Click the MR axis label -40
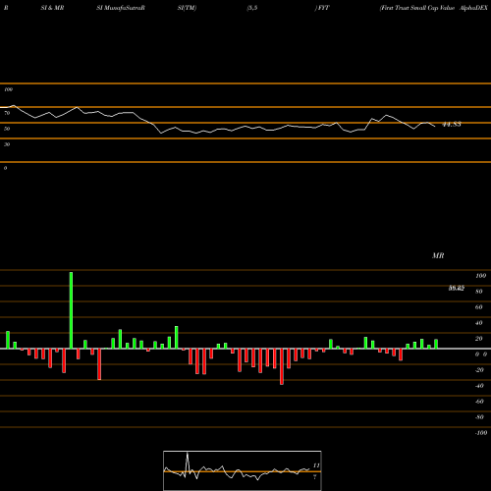The width and height of the screenshot is (491, 491). [x=479, y=386]
